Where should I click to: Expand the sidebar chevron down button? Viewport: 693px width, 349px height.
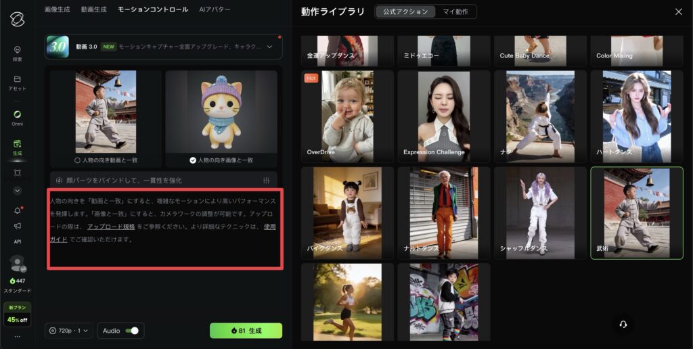(18, 191)
